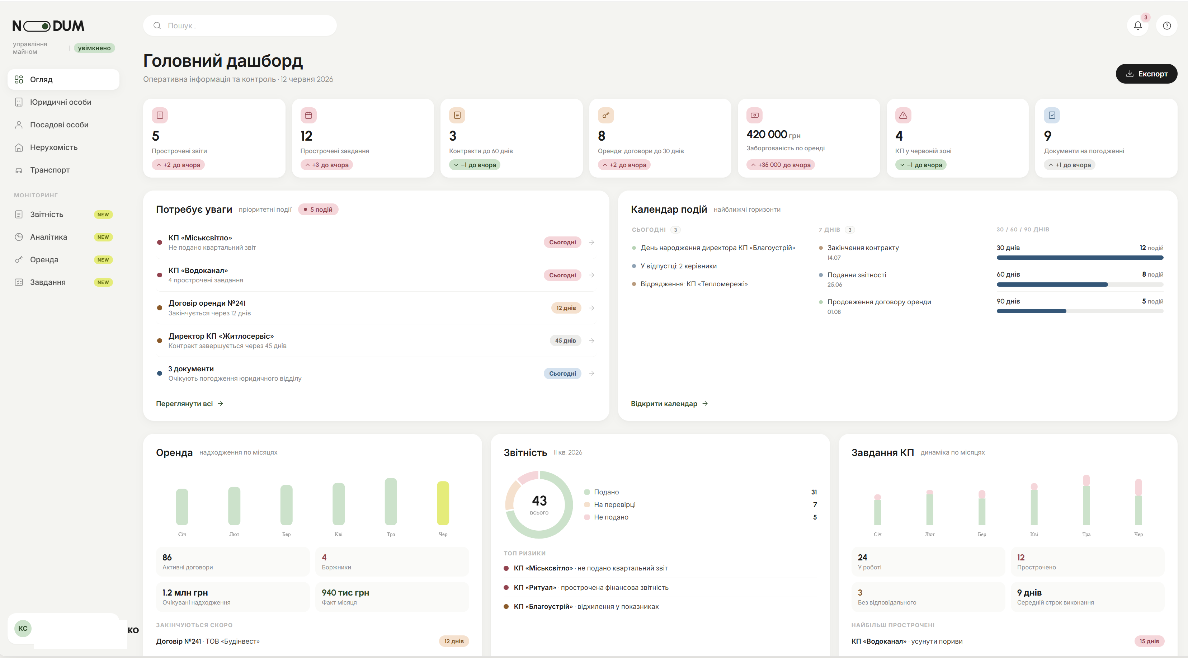The height and width of the screenshot is (658, 1188).
Task: Click the 60 днів progress bar
Action: [1080, 285]
